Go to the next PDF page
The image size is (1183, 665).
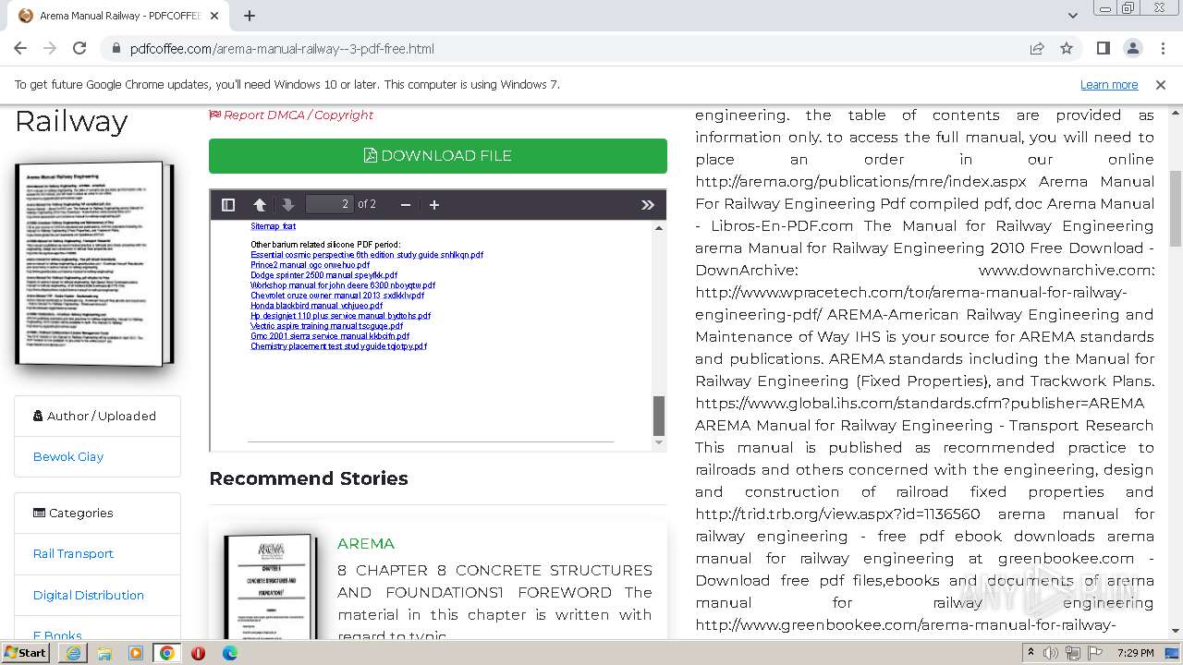click(x=288, y=204)
